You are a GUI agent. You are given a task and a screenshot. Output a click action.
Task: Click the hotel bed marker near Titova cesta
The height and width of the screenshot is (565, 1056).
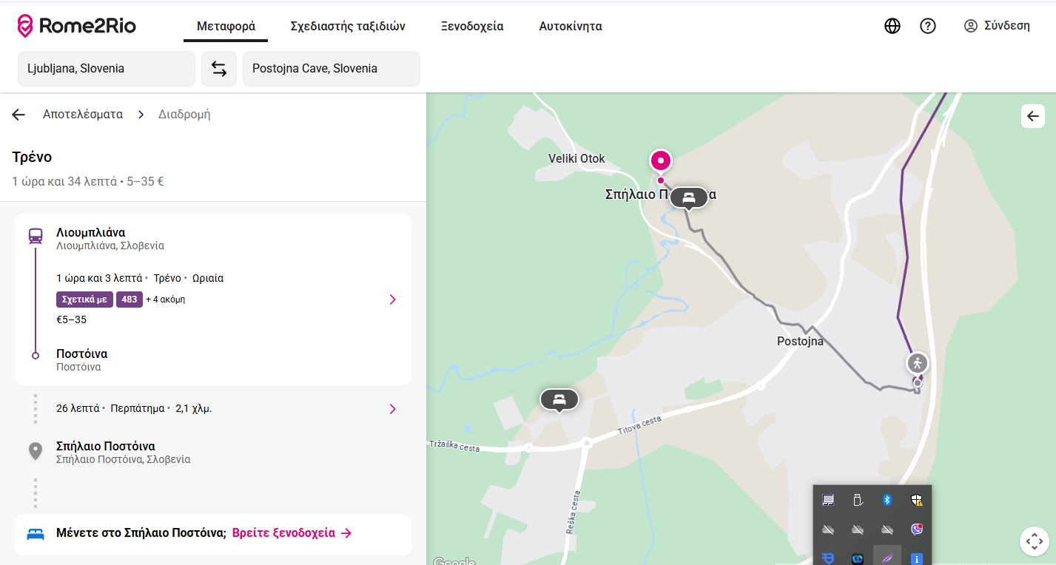click(559, 399)
